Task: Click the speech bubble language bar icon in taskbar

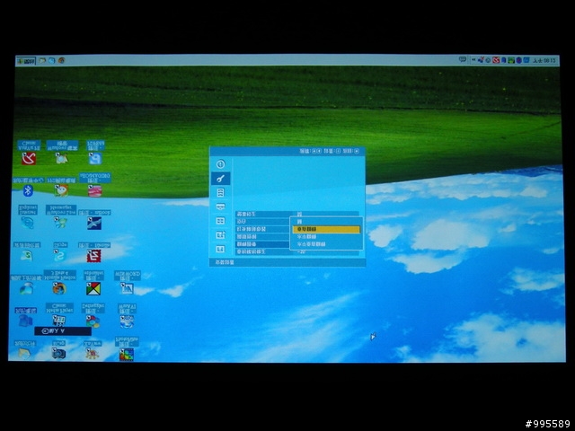Action: pos(463,59)
